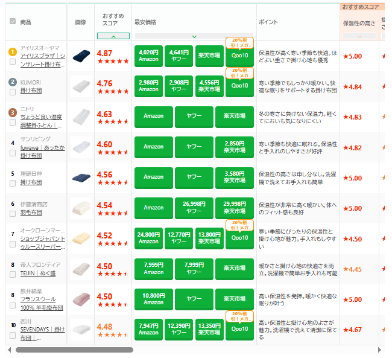Click the ポイント column header

(268, 22)
